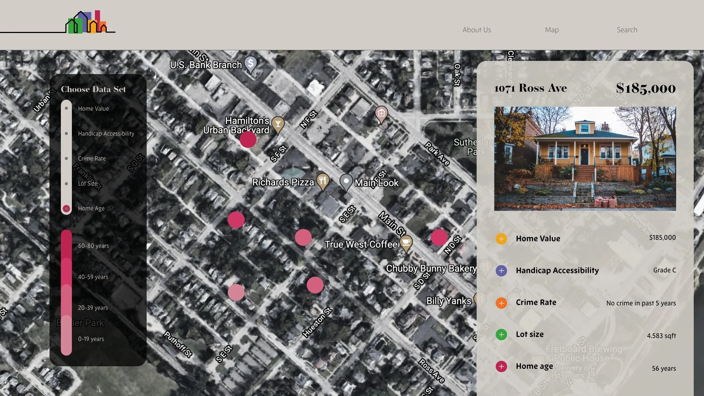
Task: Click the 1071 Ross Ave house photo
Action: (x=585, y=158)
